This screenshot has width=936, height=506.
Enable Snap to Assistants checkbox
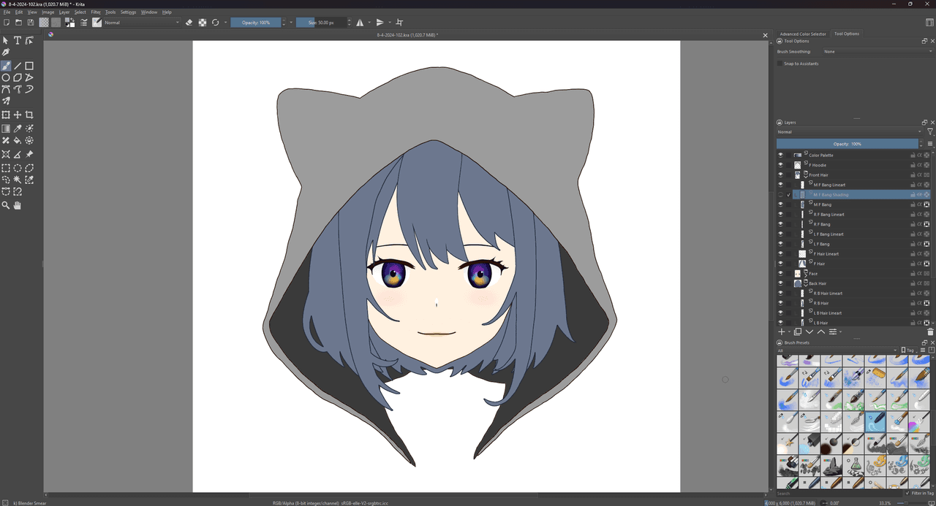coord(780,64)
